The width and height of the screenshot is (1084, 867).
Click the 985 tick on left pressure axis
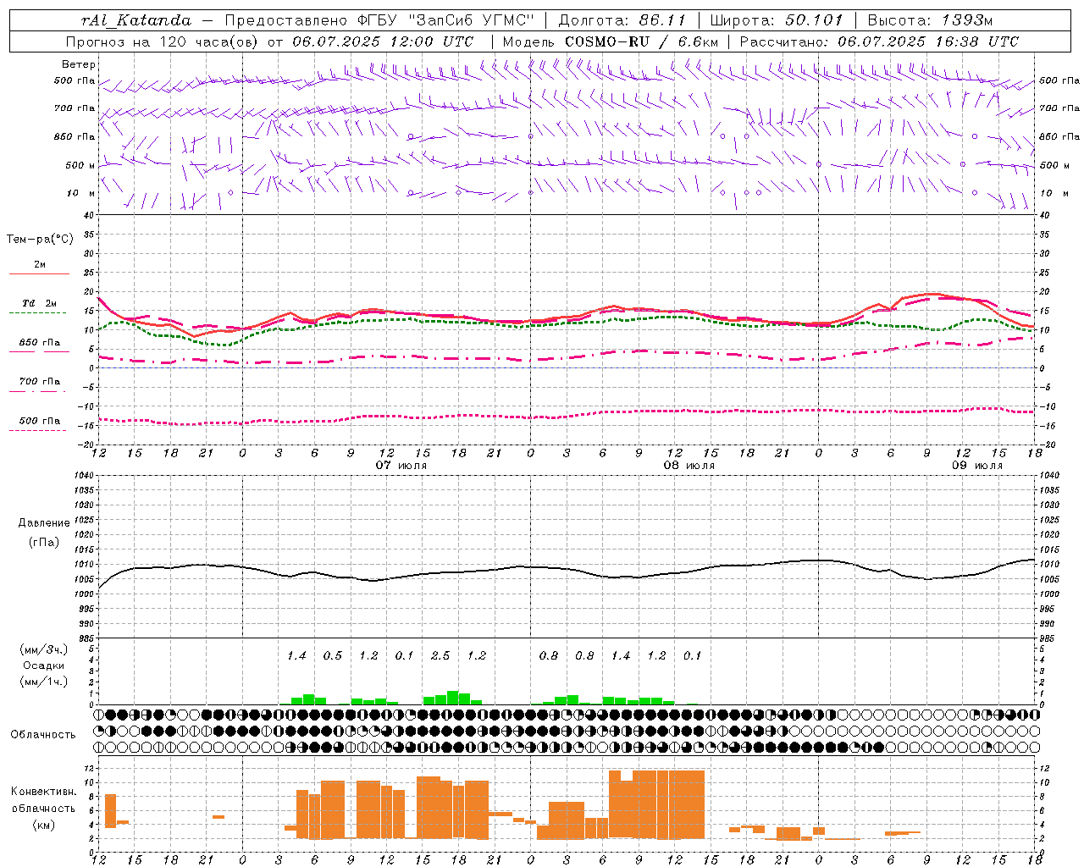click(86, 638)
